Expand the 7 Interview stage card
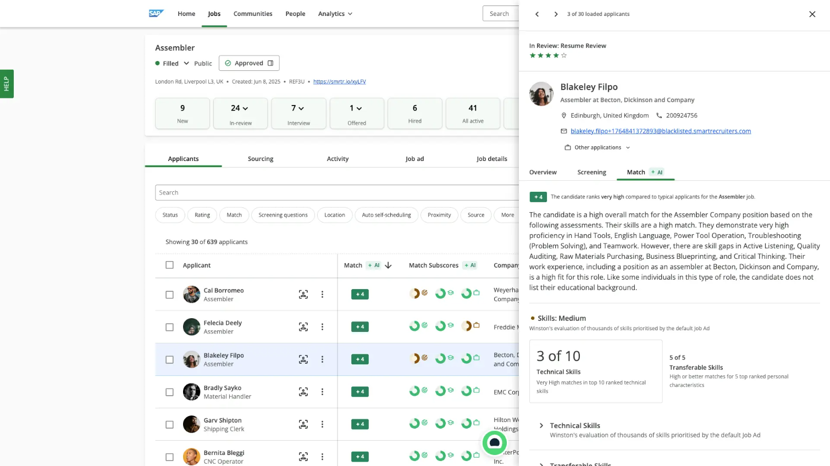This screenshot has height=466, width=830. click(x=298, y=113)
